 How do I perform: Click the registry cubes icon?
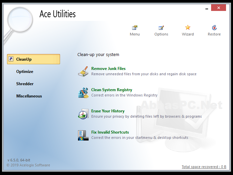click(x=83, y=92)
